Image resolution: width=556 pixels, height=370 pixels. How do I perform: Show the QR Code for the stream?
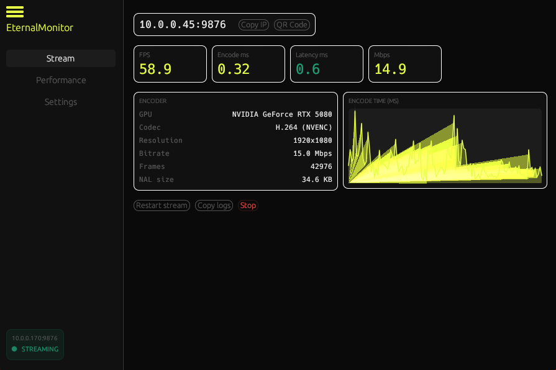(291, 25)
